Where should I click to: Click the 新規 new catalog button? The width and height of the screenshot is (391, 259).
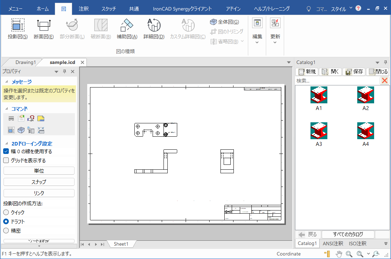[307, 72]
